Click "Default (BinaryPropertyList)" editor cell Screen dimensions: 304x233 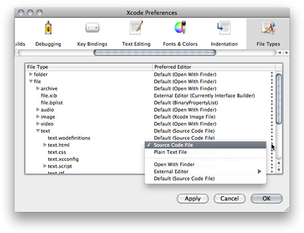click(186, 103)
